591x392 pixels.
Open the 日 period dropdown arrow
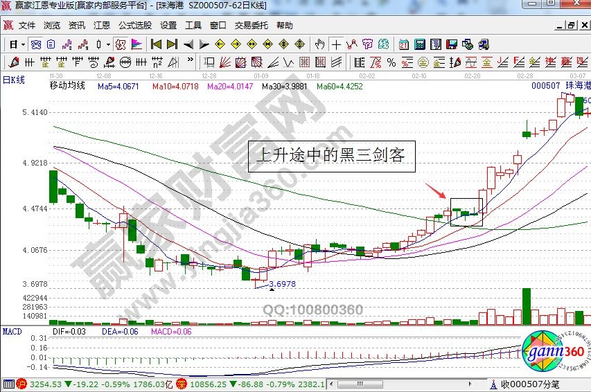tap(23, 44)
